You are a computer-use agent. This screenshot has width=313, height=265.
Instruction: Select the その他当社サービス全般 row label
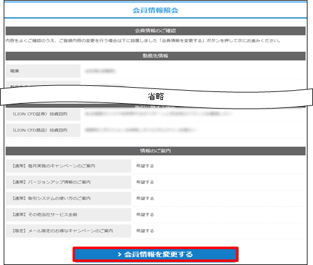[x=44, y=215]
